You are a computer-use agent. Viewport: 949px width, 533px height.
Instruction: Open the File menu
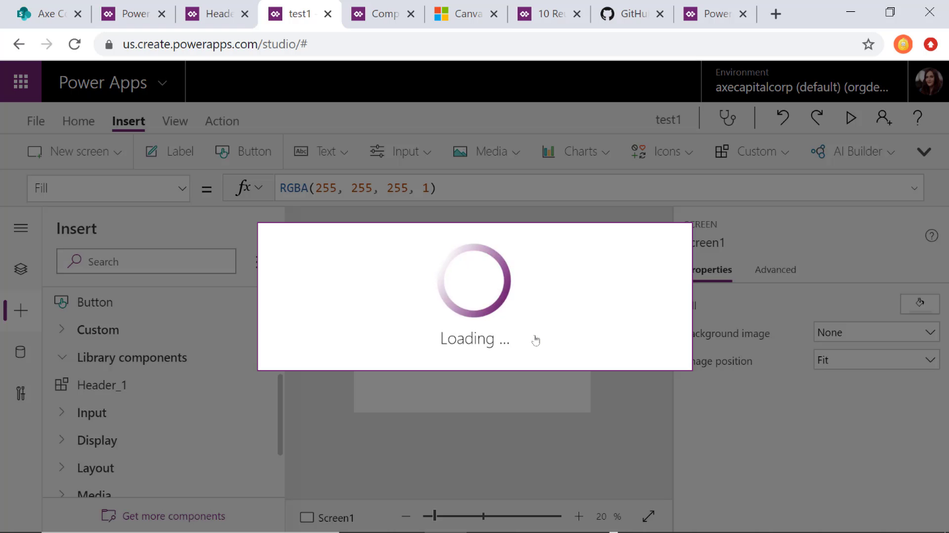click(x=36, y=121)
